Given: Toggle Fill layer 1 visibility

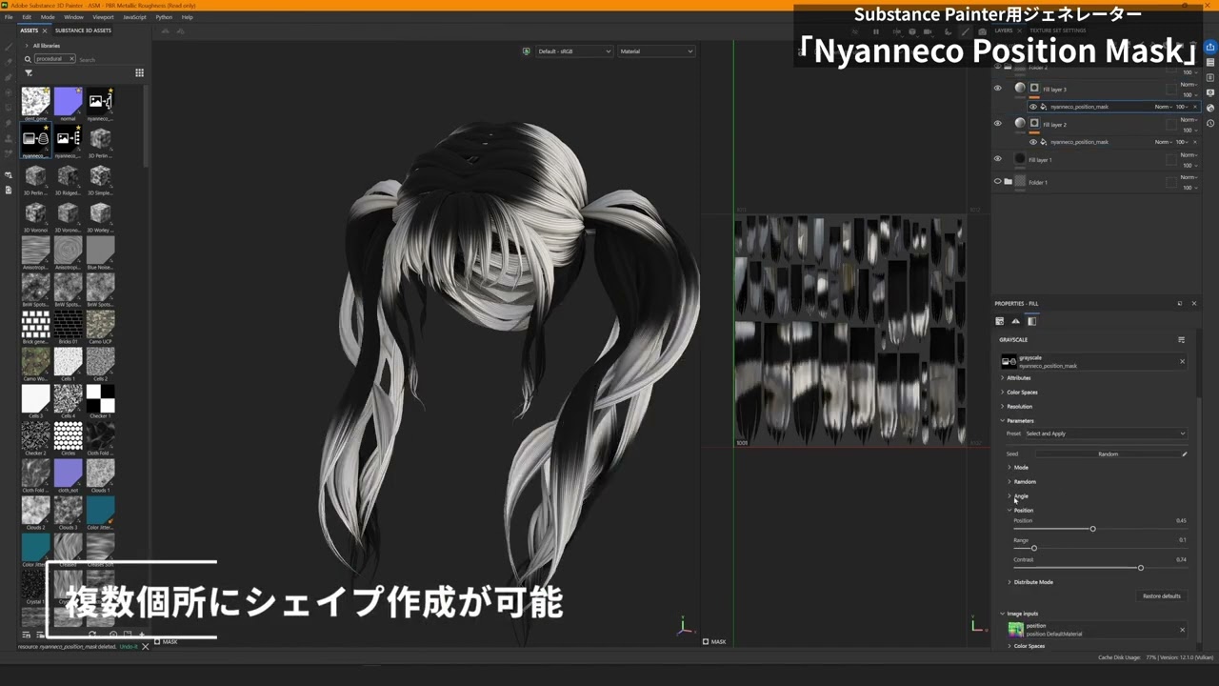Looking at the screenshot, I should (x=998, y=159).
